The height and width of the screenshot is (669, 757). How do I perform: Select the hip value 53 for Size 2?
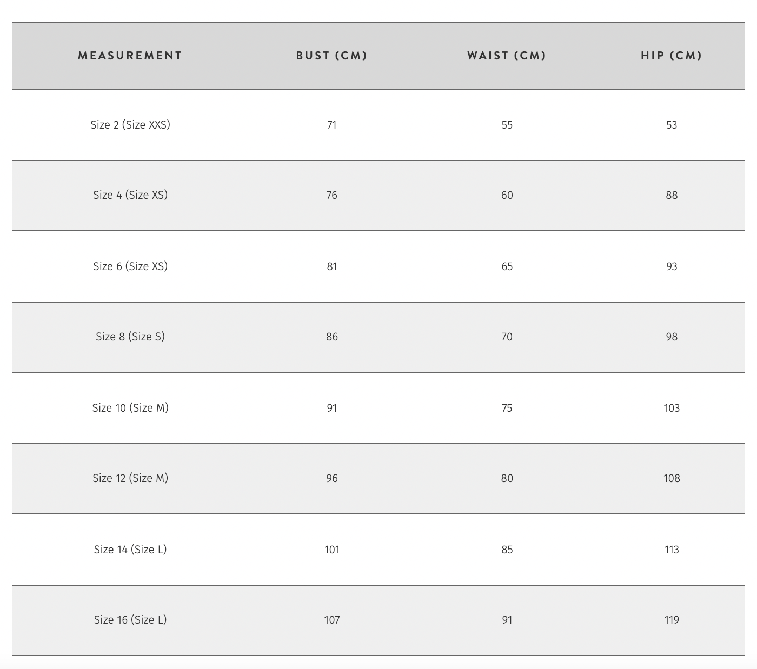671,125
